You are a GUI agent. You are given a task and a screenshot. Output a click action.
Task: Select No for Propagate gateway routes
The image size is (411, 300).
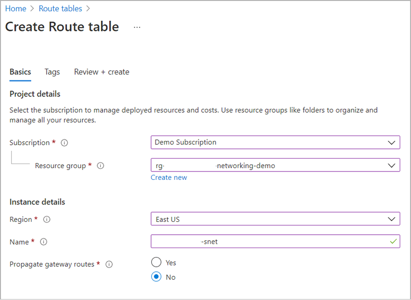[156, 277]
